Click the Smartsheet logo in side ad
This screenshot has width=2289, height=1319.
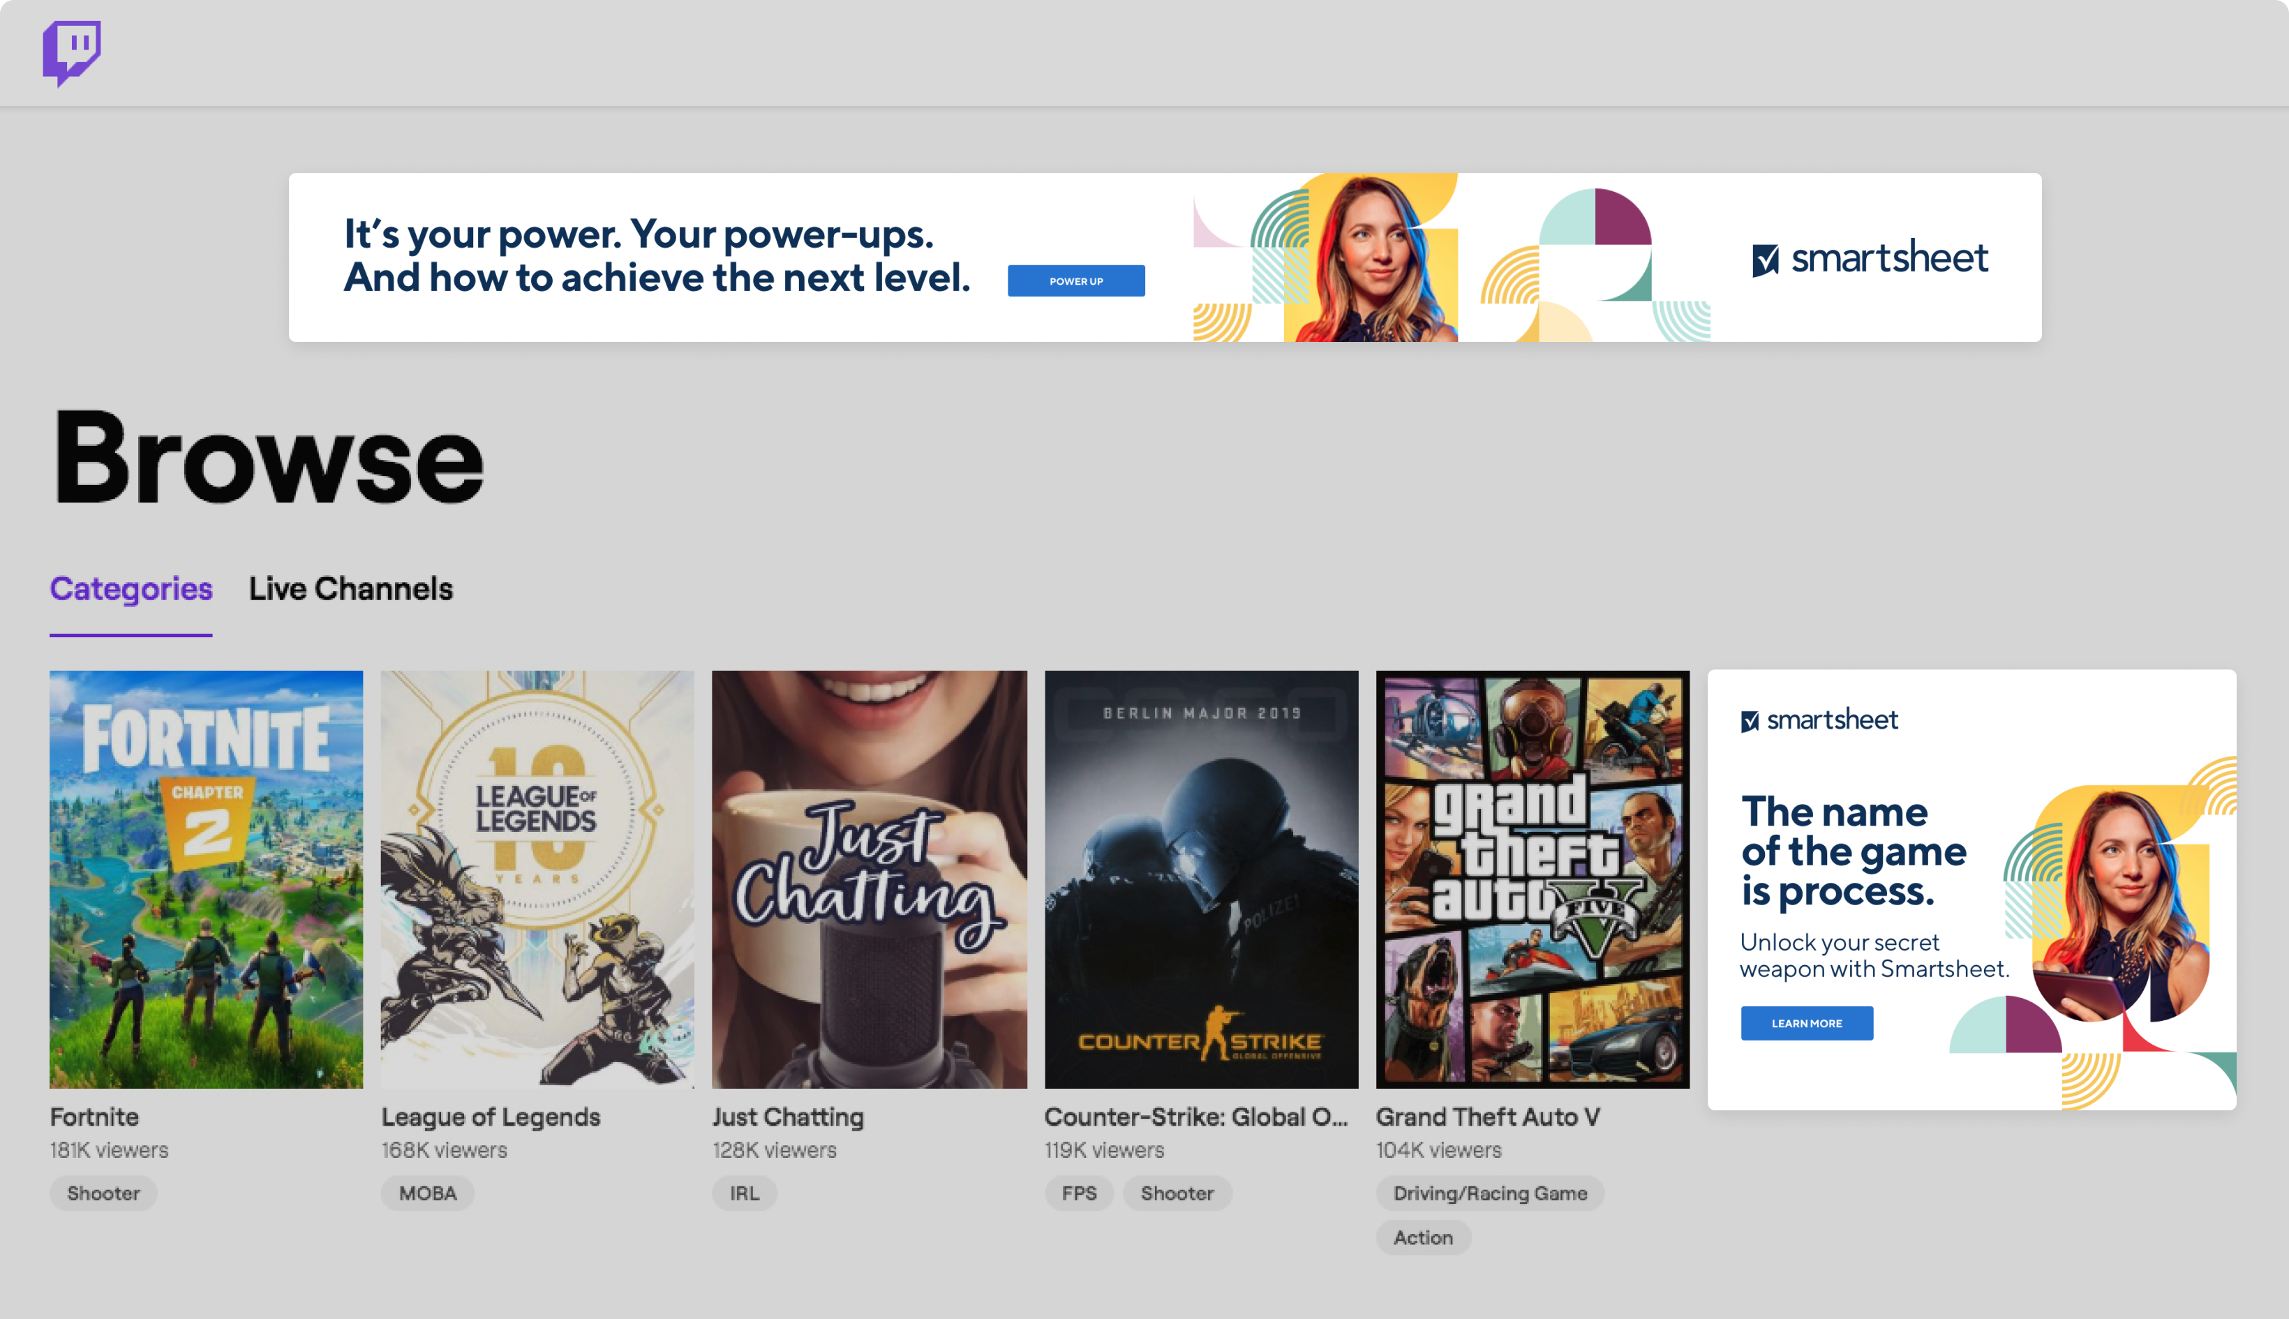1819,720
